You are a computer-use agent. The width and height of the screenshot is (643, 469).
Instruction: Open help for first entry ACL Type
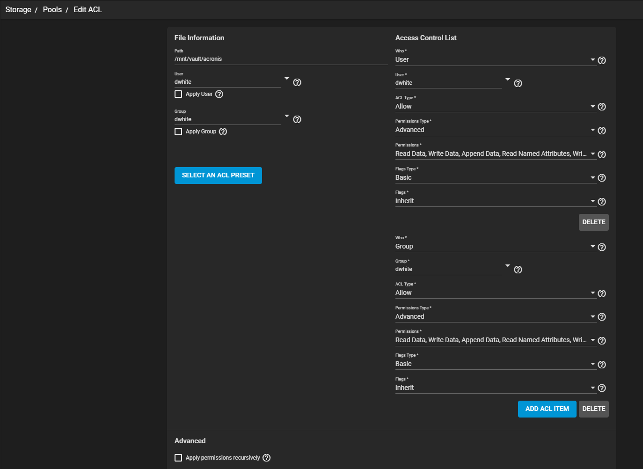pyautogui.click(x=602, y=107)
